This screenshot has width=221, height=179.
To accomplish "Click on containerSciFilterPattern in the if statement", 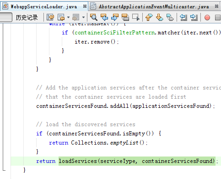I will click(114, 33).
